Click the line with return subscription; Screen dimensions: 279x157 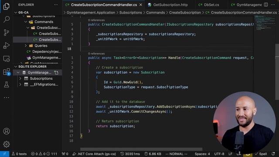coord(116,126)
